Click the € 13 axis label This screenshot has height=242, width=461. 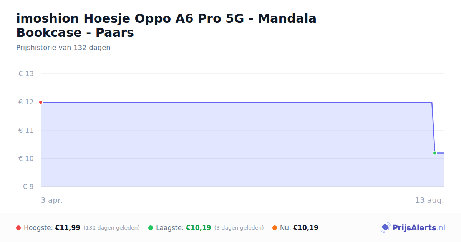(x=26, y=74)
